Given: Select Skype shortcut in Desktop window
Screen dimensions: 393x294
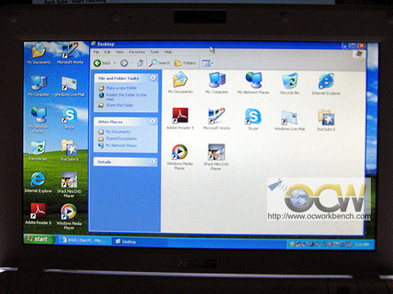Looking at the screenshot, I should (x=253, y=119).
